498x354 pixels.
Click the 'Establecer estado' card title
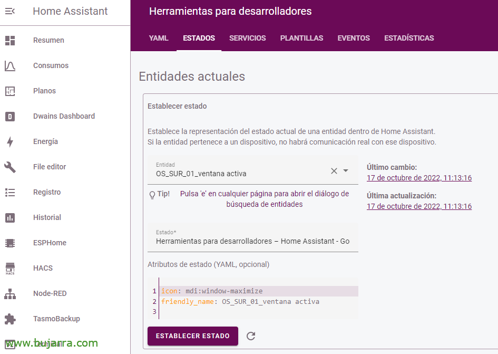pyautogui.click(x=177, y=106)
